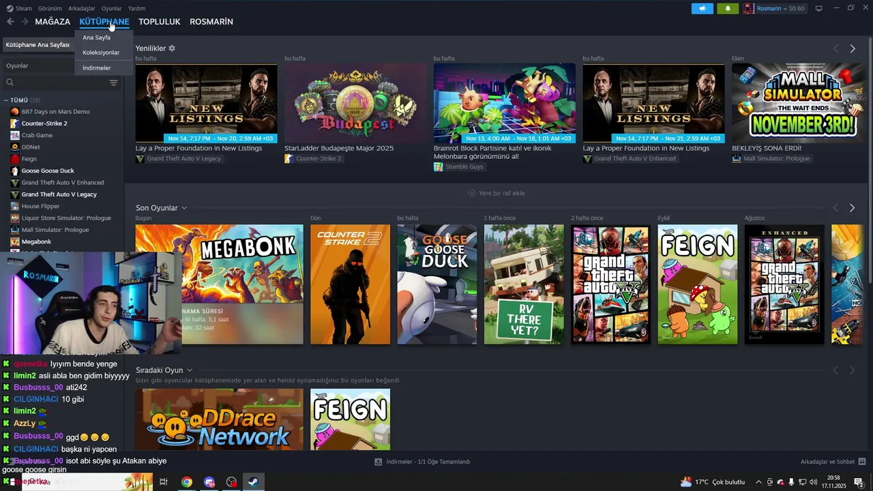Select Crab Game in the library list
873x491 pixels.
tap(37, 135)
